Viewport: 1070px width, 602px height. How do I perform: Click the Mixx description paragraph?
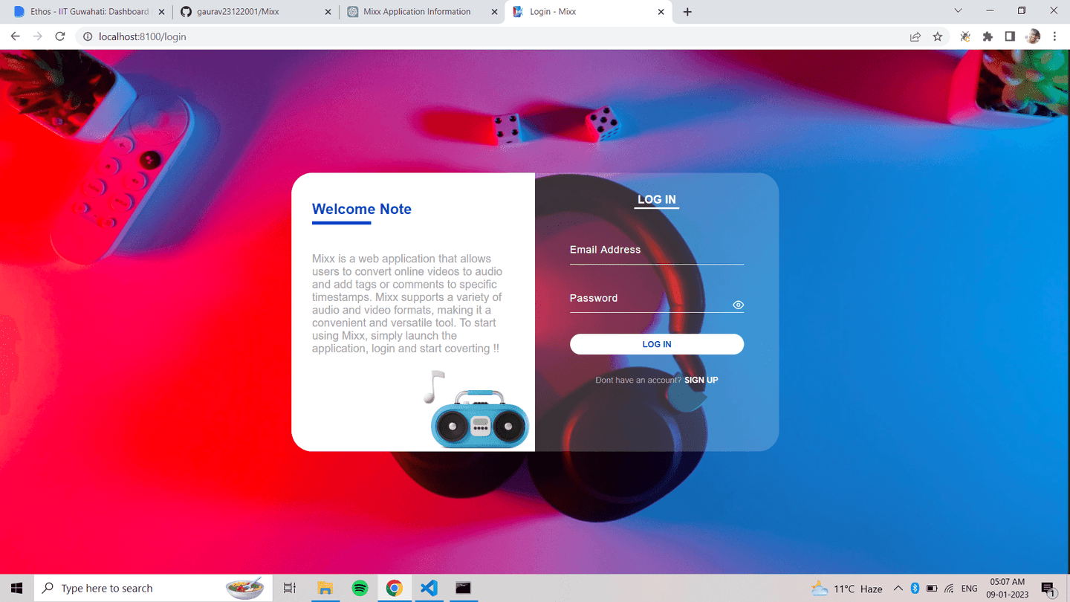click(x=407, y=303)
